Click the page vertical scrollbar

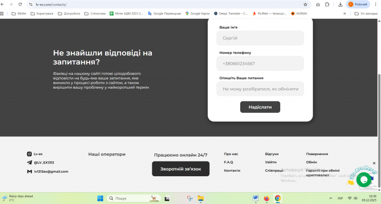pyautogui.click(x=379, y=131)
